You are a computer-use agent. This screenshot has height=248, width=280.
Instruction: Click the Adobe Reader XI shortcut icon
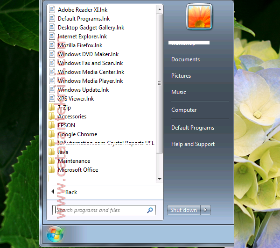pyautogui.click(x=52, y=9)
